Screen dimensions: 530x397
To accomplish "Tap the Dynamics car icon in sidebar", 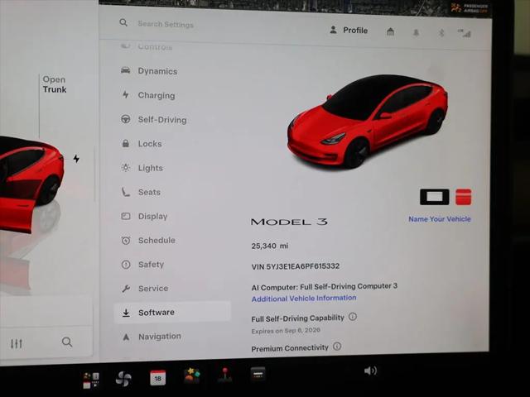I will pyautogui.click(x=126, y=70).
